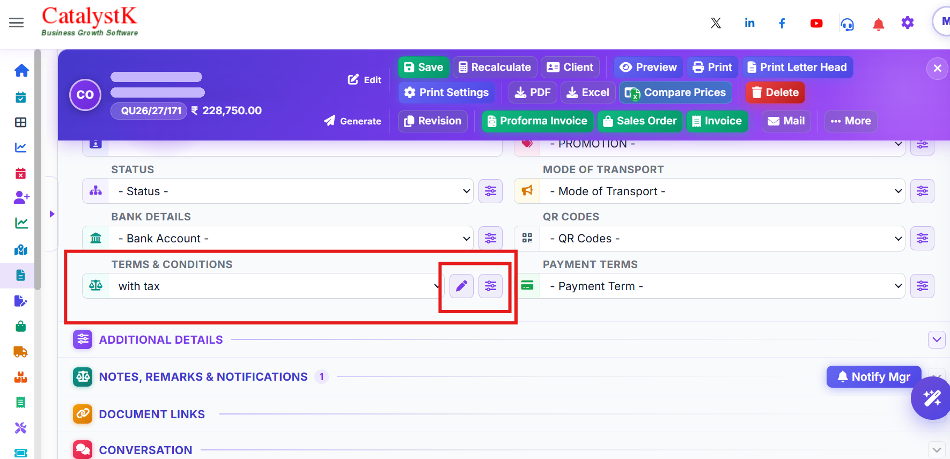Open the Facebook social link
The width and height of the screenshot is (950, 459).
[782, 23]
